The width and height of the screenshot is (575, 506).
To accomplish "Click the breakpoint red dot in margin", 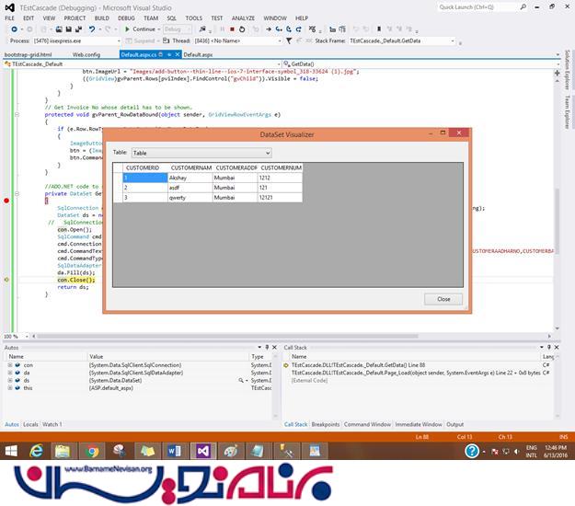I will tap(6, 200).
